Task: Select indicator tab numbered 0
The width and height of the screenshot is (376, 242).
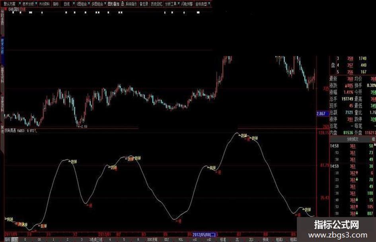Action: pyautogui.click(x=25, y=239)
